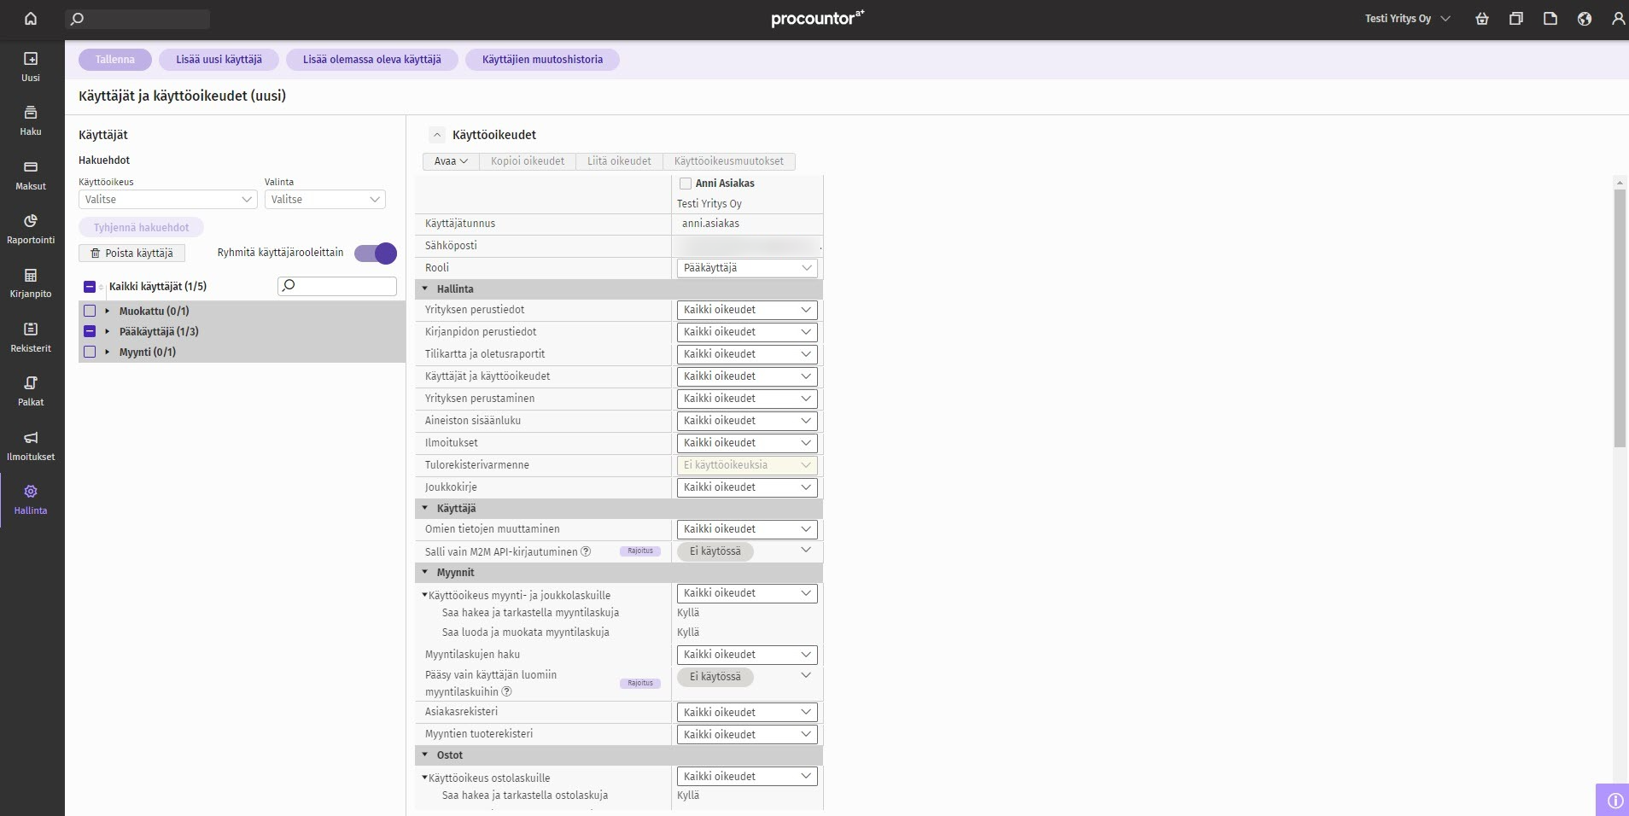Viewport: 1629px width, 816px height.
Task: Open the Rooli dropdown
Action: [x=747, y=268]
